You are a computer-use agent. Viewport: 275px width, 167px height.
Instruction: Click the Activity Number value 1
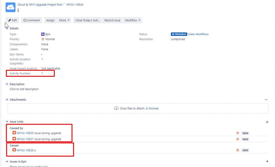coord(42,73)
